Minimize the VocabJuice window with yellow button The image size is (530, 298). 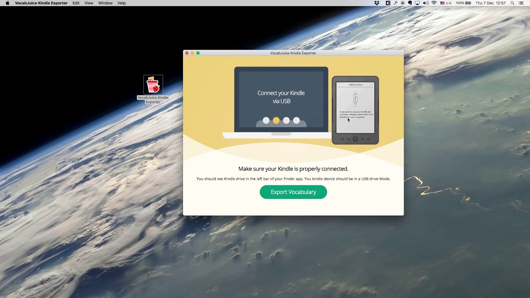(192, 53)
